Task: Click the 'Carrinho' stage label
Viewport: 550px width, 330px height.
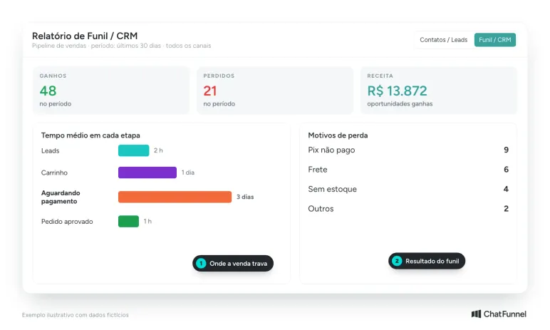Action: (x=54, y=172)
